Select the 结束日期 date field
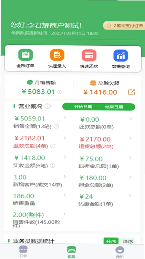Image resolution: width=145 pixels, height=259 pixels. pyautogui.click(x=114, y=107)
